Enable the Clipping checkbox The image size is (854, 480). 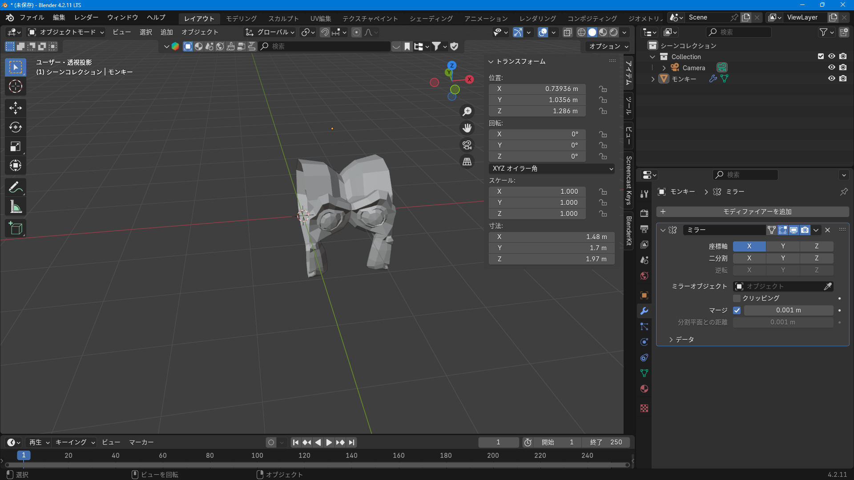[x=737, y=298]
